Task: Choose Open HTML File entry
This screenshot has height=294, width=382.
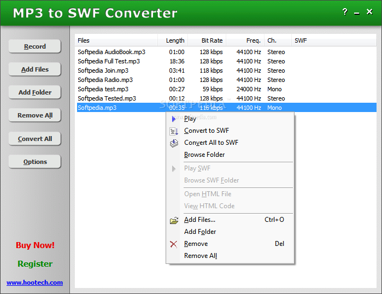Action: (x=230, y=194)
